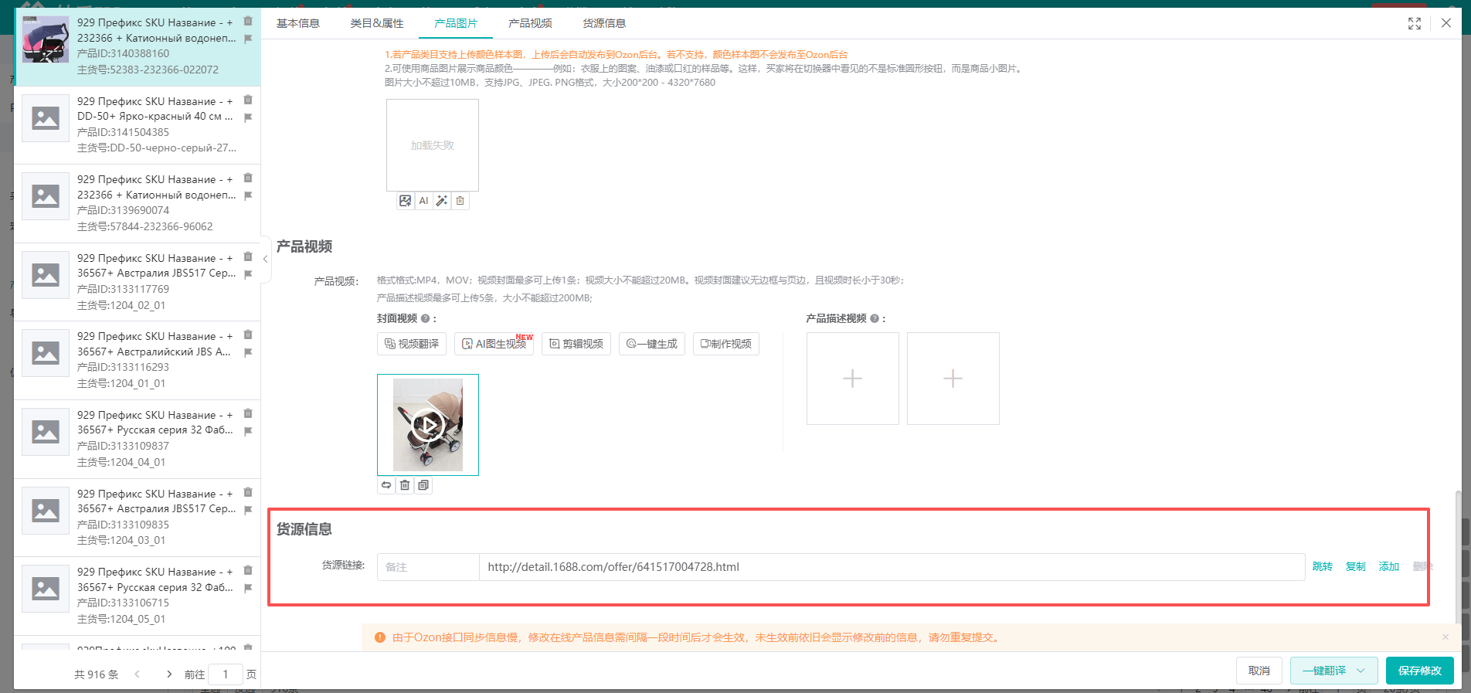
Task: Delete the product with ID 3133109837
Action: tap(248, 413)
